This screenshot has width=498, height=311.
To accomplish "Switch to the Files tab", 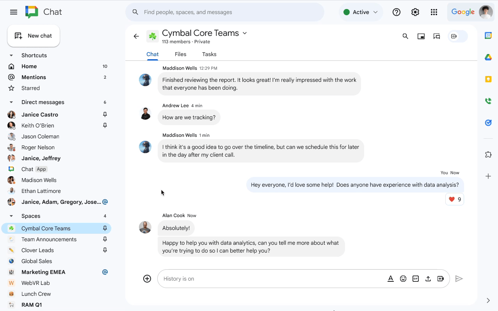I will pos(180,54).
